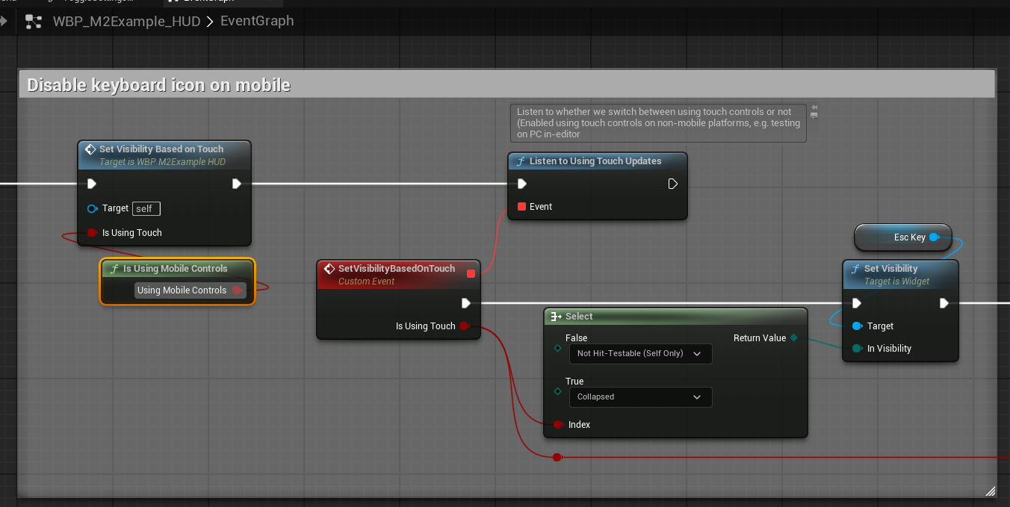Select the Listen to Using Touch Updates node header
1010x507 pixels.
[x=595, y=161]
